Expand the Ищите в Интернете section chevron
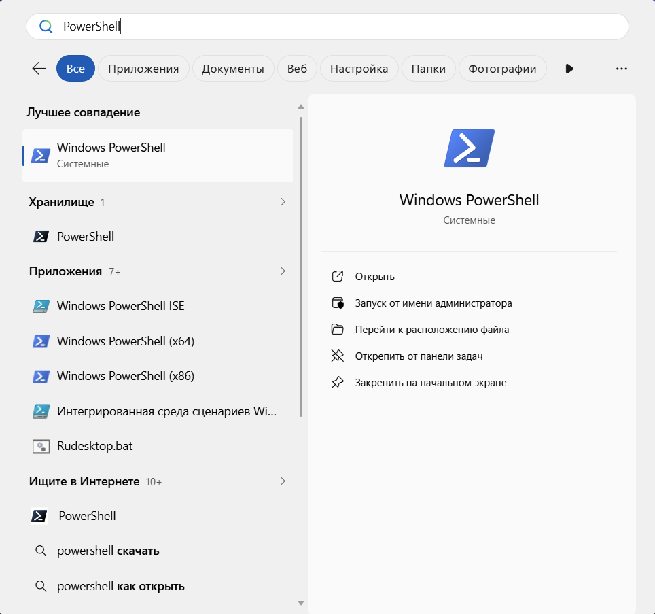The image size is (655, 614). (283, 481)
